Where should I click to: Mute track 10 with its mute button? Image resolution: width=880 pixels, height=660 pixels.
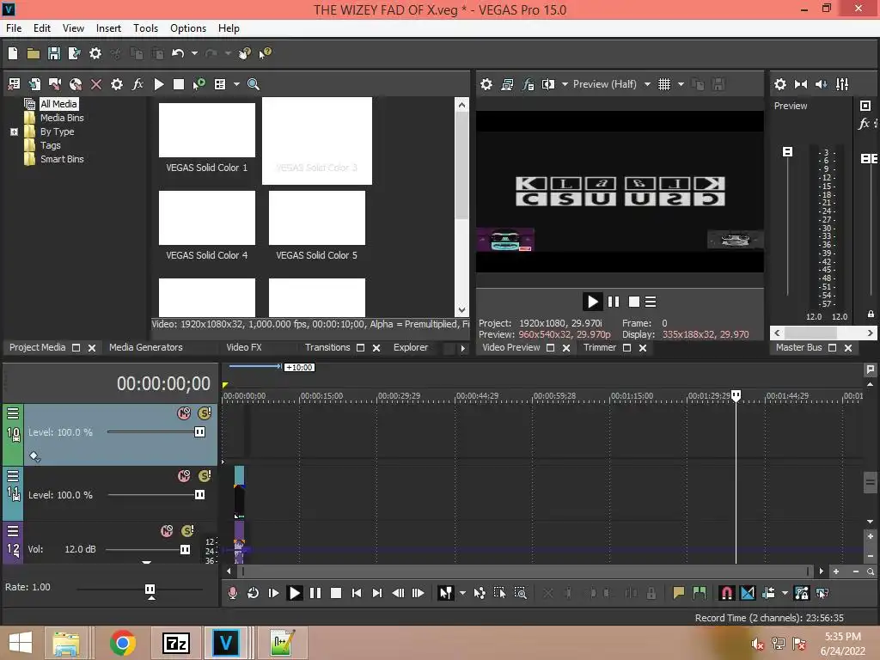(184, 413)
